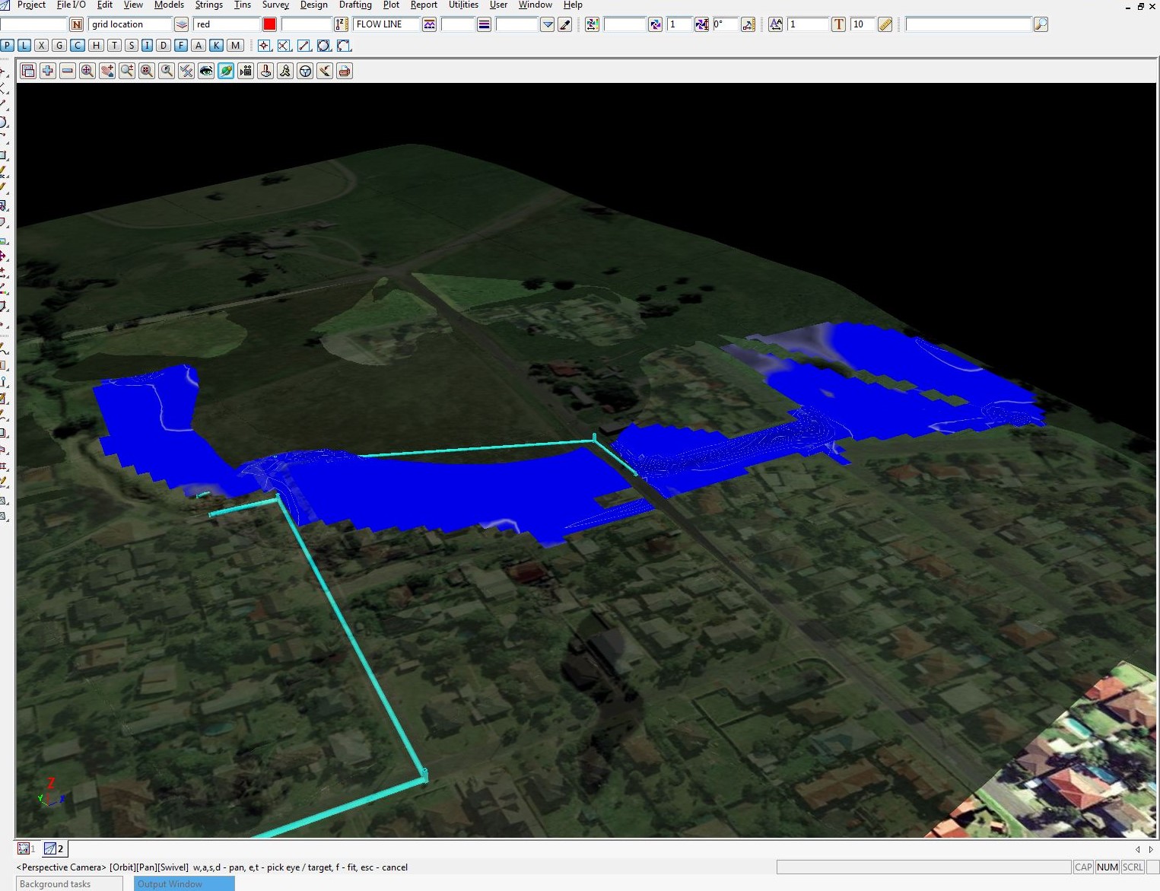Image resolution: width=1160 pixels, height=891 pixels.
Task: Toggle the Cursor snap C button
Action: tap(77, 46)
